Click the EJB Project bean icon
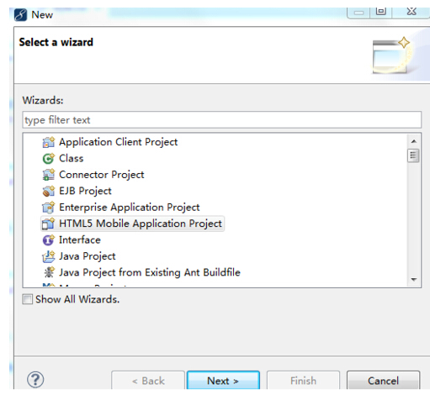The height and width of the screenshot is (400, 430). pos(49,191)
